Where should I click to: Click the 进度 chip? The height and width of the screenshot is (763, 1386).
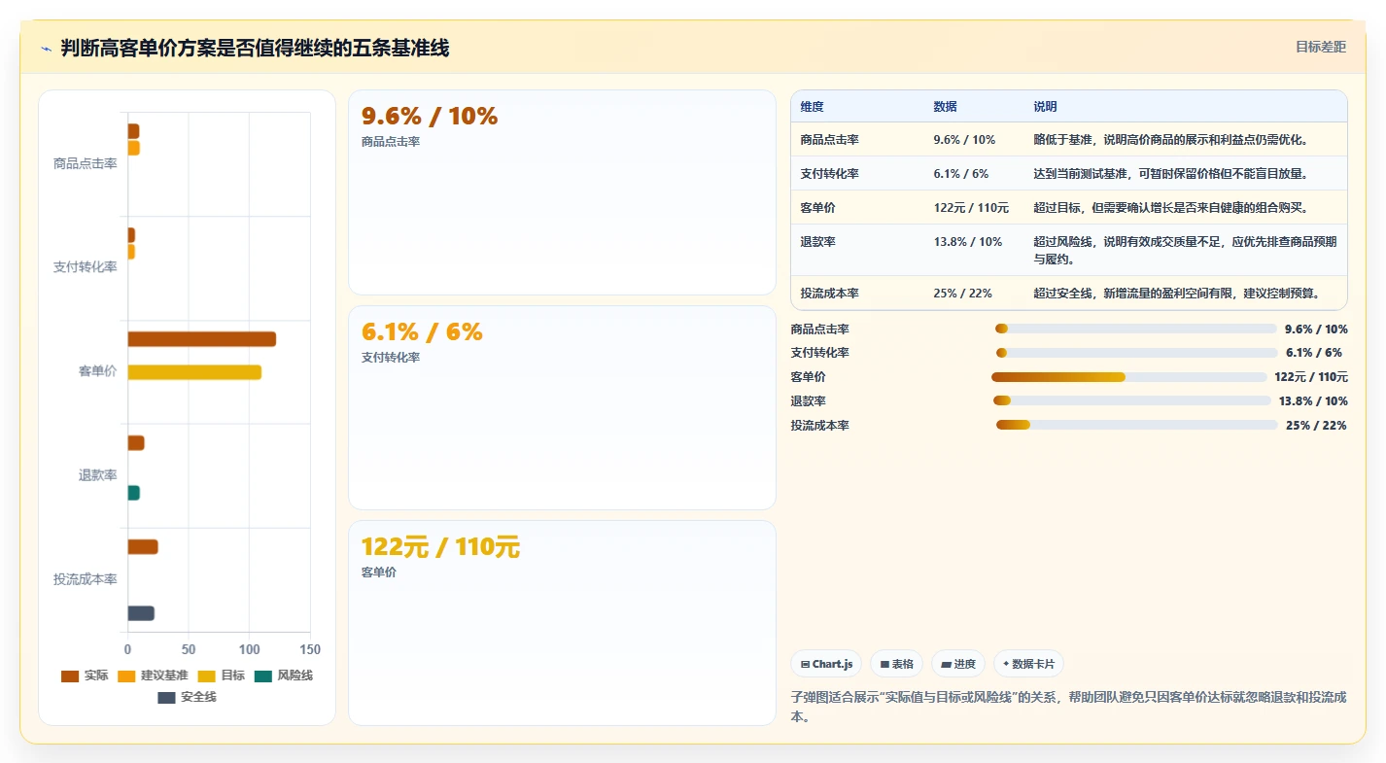[x=957, y=664]
